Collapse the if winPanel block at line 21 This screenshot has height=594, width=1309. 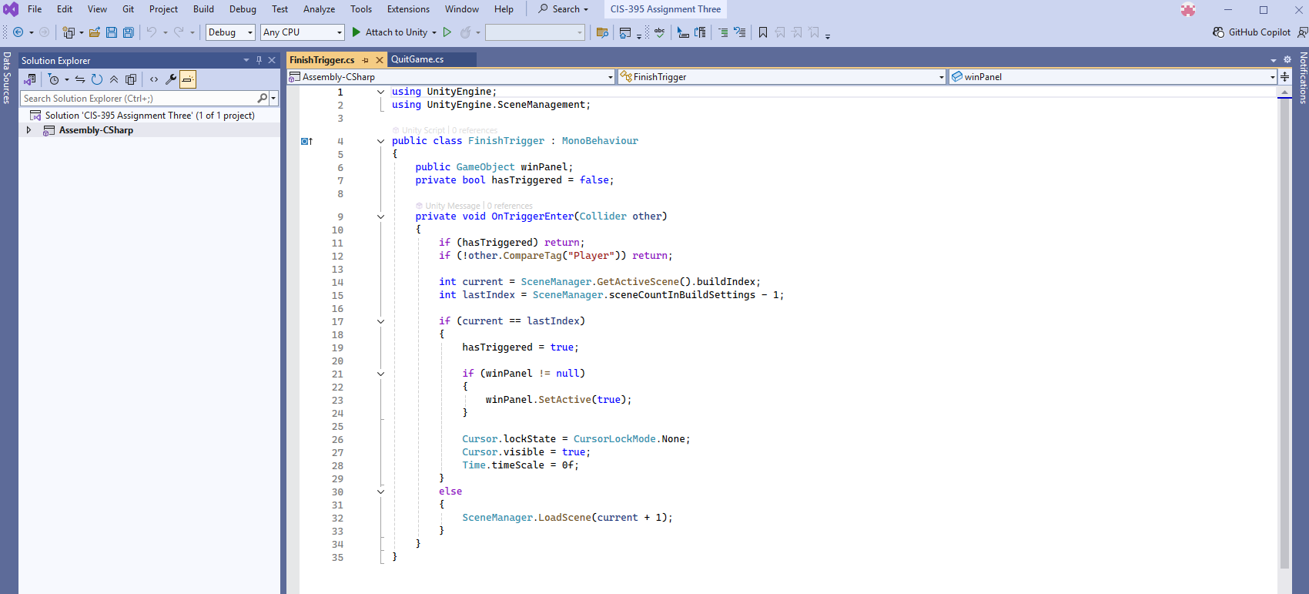pyautogui.click(x=380, y=374)
